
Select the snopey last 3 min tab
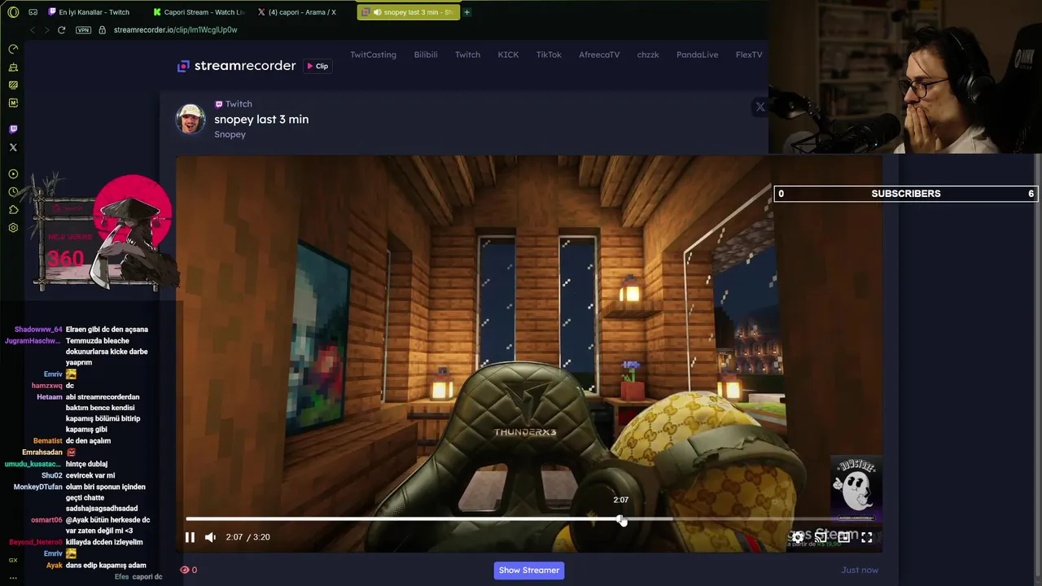pos(408,12)
